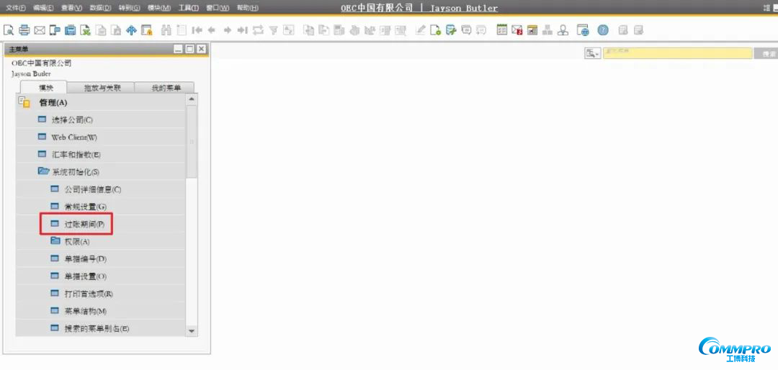The height and width of the screenshot is (370, 778).
Task: Click the funnel Filter icon
Action: point(273,30)
